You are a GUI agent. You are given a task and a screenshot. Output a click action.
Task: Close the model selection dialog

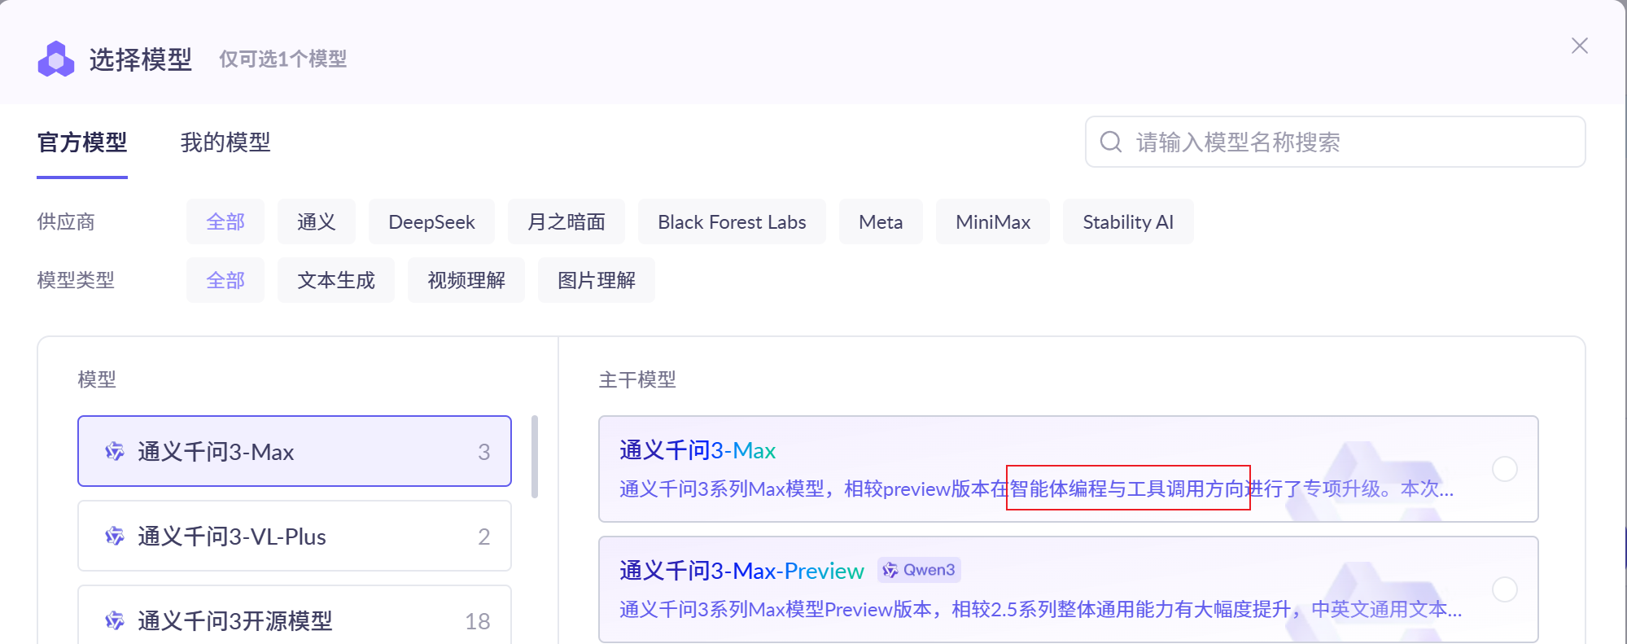point(1579,46)
